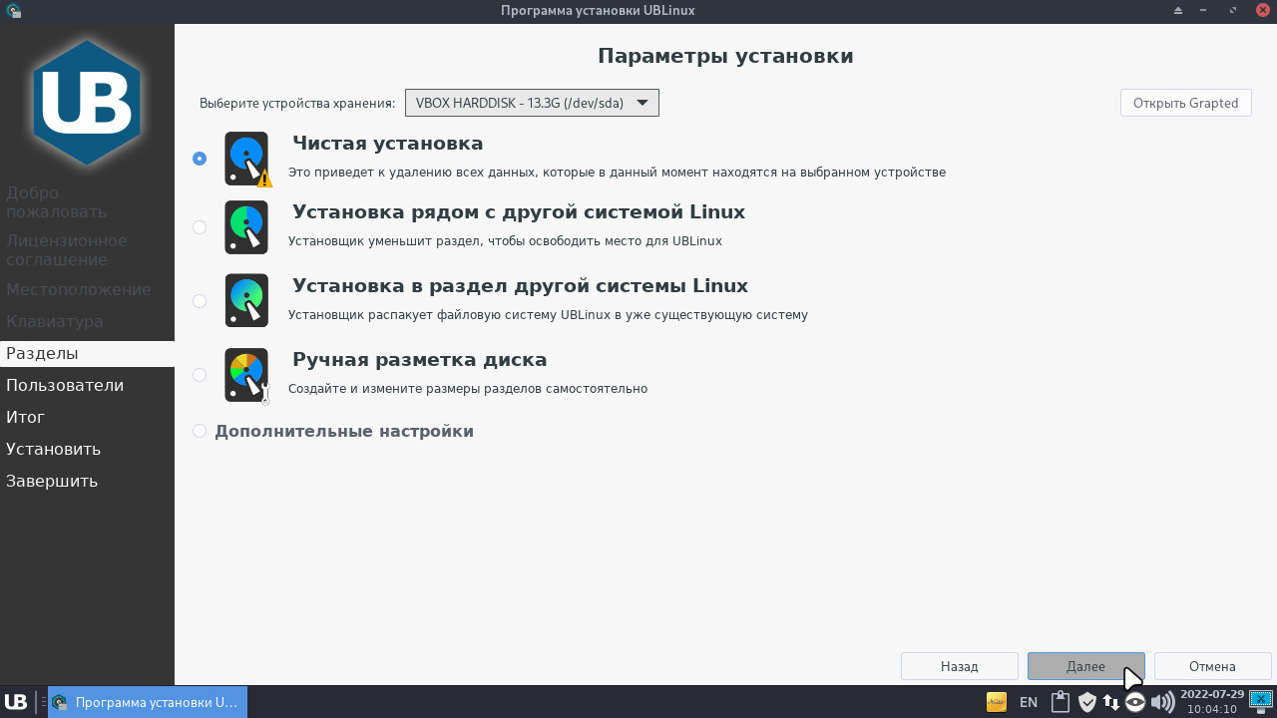1277x718 pixels.
Task: Click the Открыть Grapted button
Action: (x=1185, y=103)
